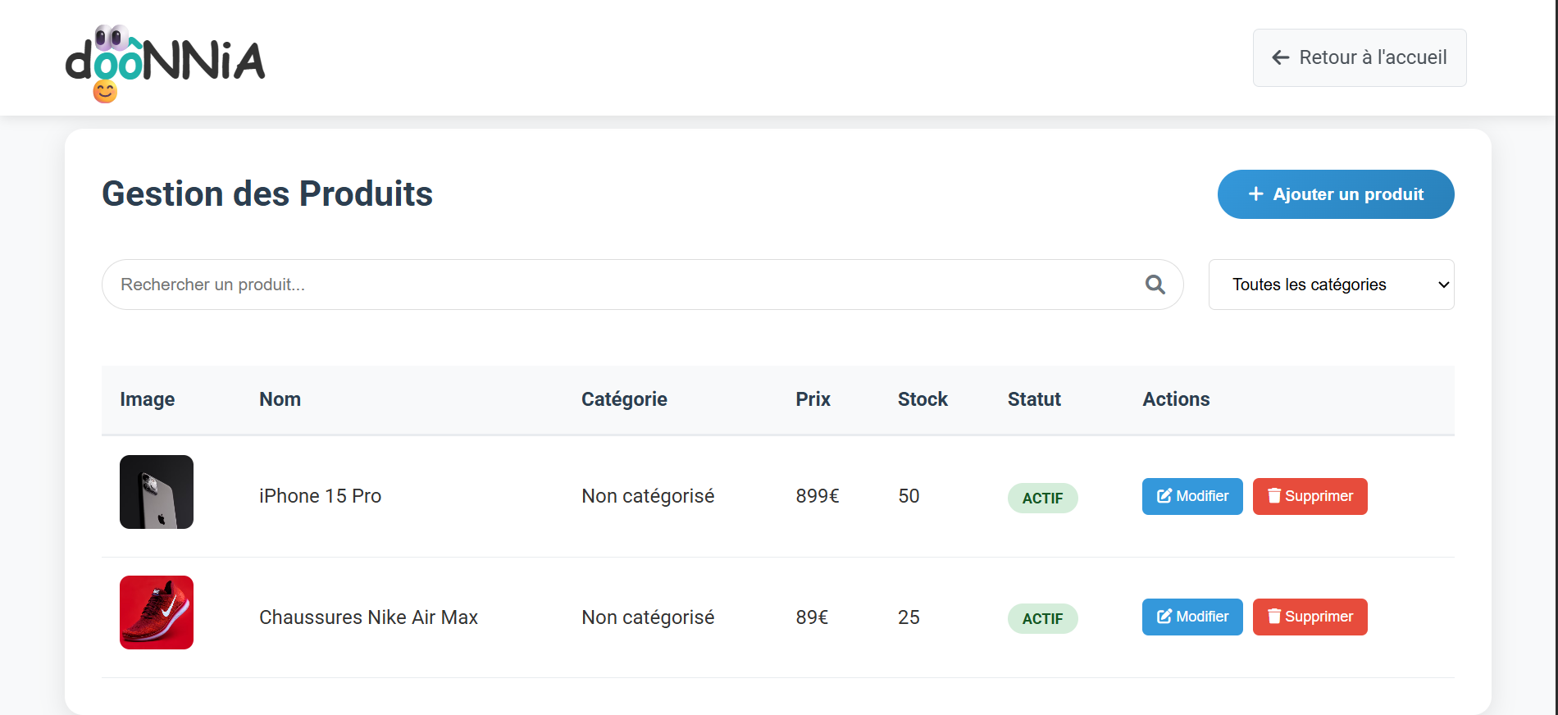Open the iPhone 15 Pro thumbnail image
Screen dimensions: 1558x715
157,492
